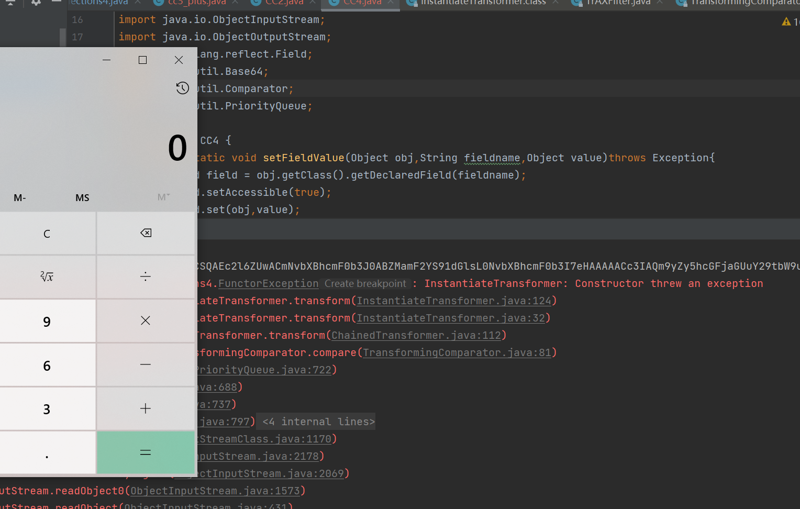
Task: Close the InstantiateTransformer.class tab
Action: click(555, 2)
